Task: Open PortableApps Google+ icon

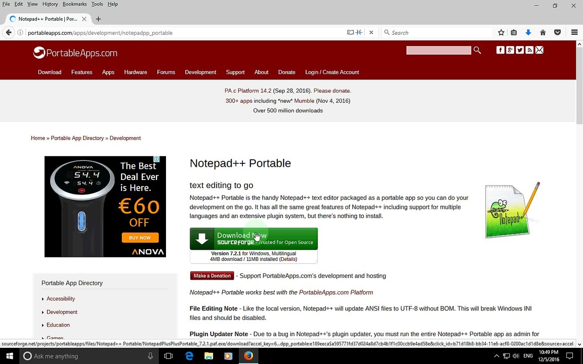Action: (x=510, y=50)
